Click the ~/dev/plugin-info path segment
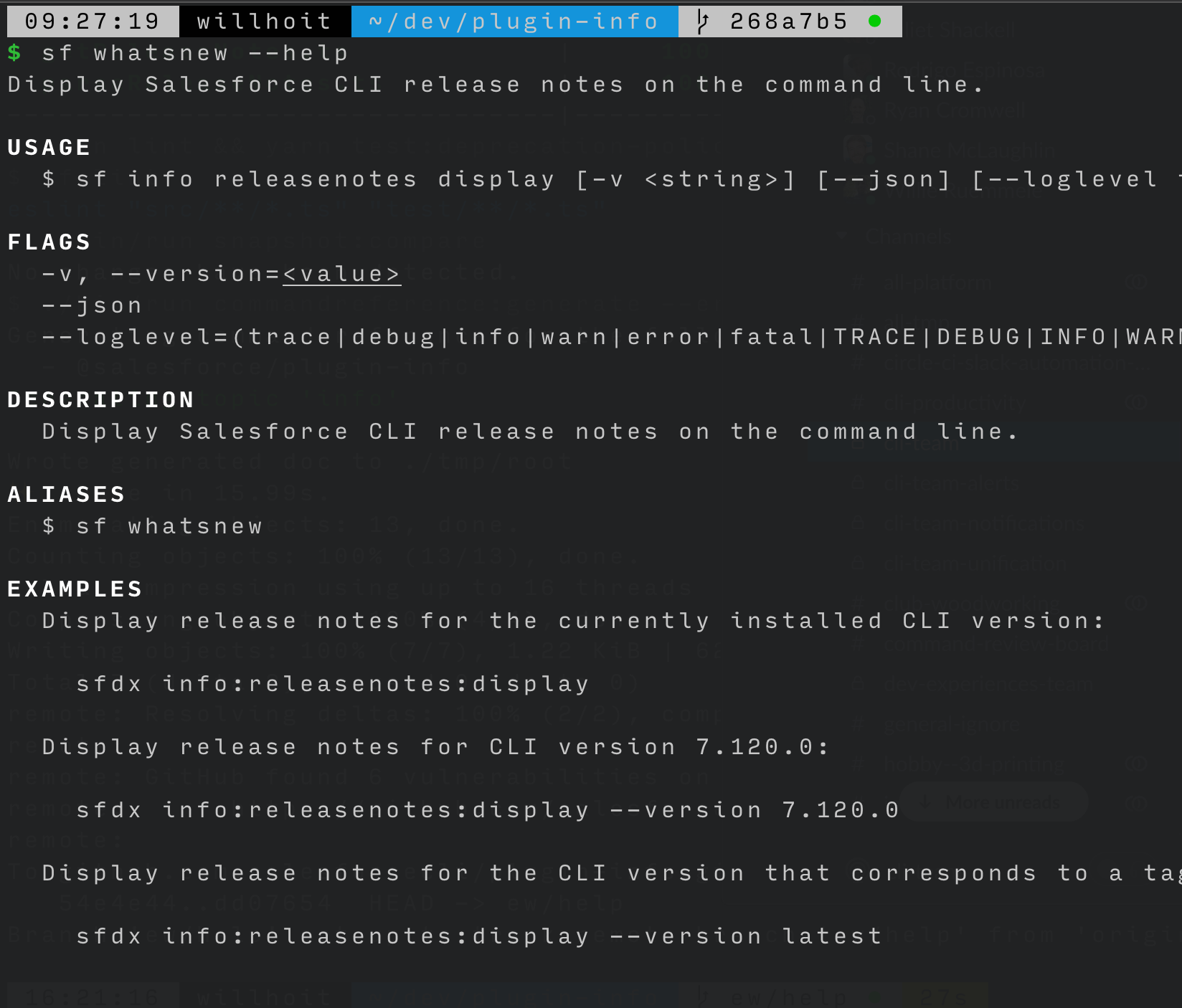Viewport: 1182px width, 1008px height. pyautogui.click(x=514, y=22)
